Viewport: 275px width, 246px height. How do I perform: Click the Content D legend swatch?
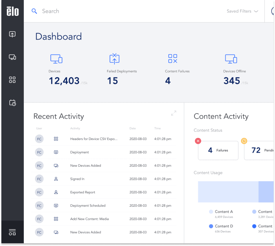click(x=211, y=226)
